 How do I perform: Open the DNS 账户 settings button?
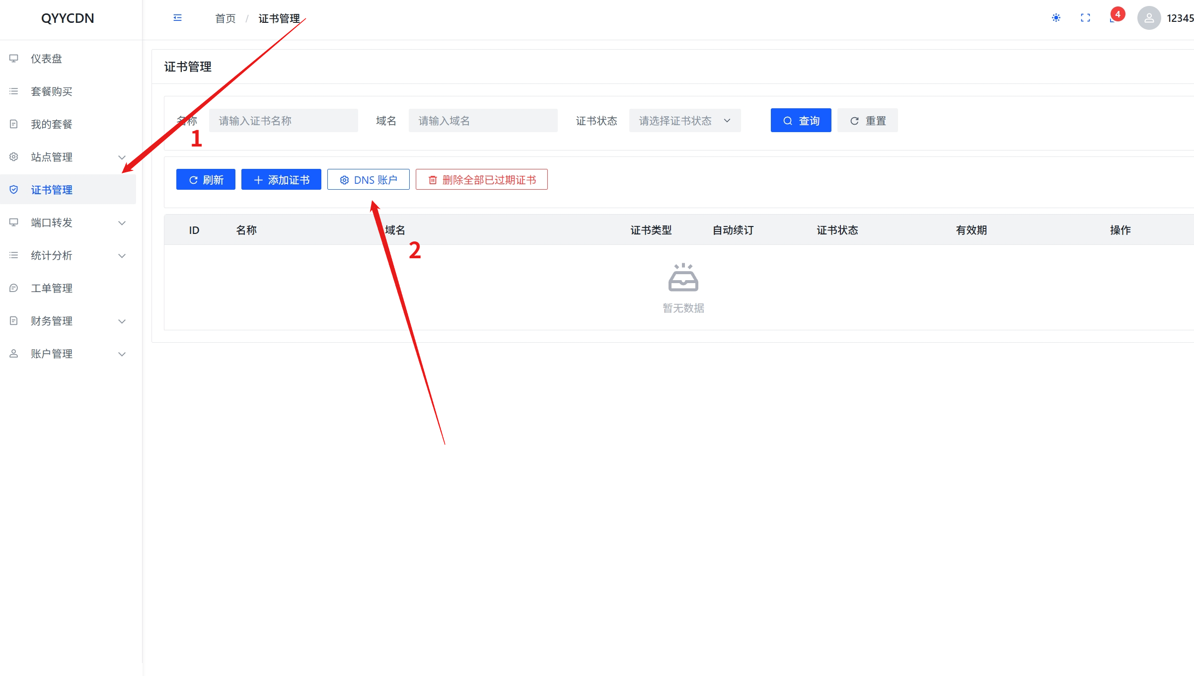tap(368, 180)
